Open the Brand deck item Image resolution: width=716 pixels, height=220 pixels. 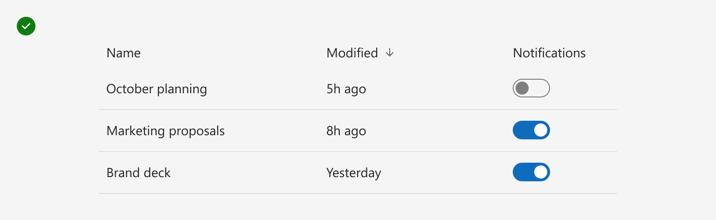click(138, 173)
